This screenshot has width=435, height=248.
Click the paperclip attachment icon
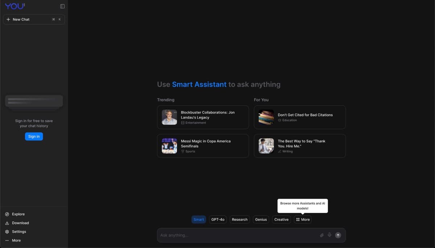[322, 235]
